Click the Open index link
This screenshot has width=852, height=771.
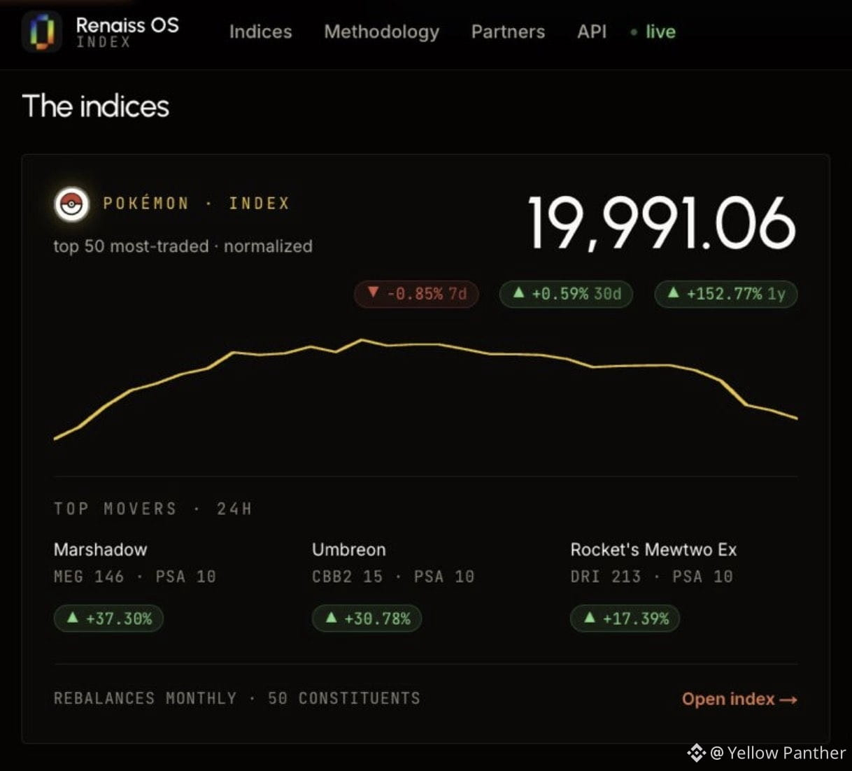click(x=739, y=699)
